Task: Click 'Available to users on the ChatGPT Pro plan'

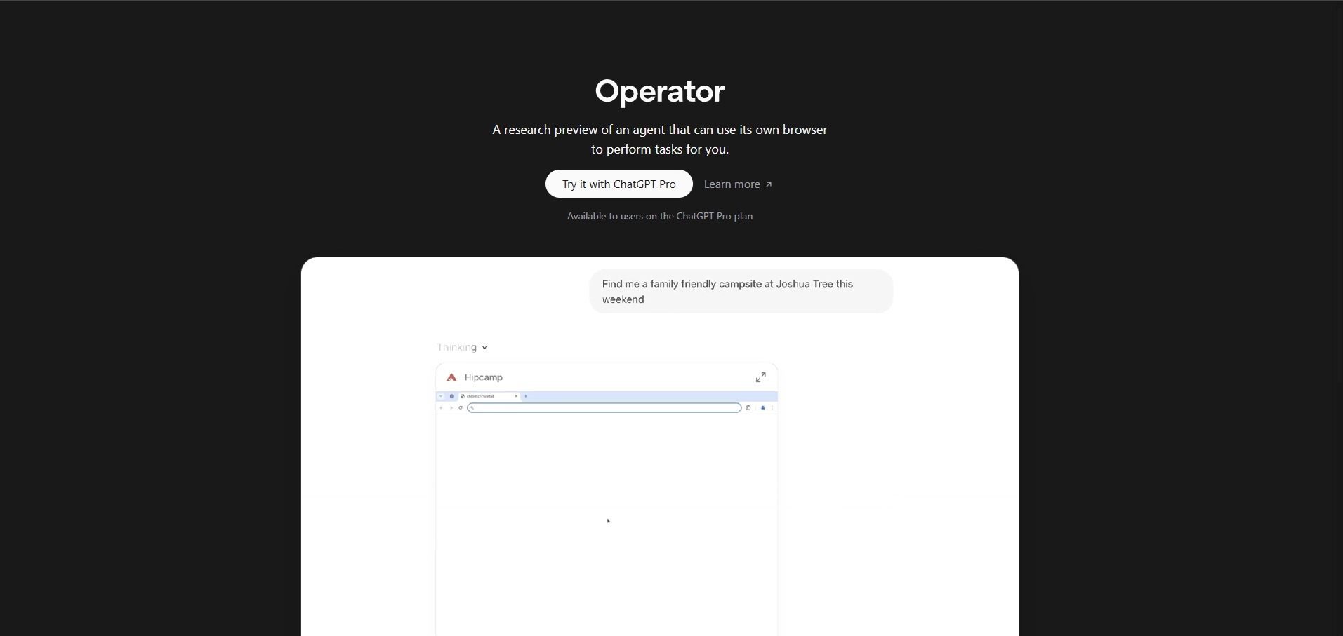Action: pos(660,216)
